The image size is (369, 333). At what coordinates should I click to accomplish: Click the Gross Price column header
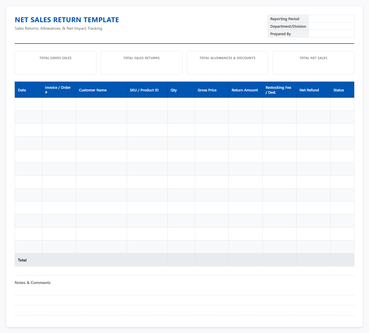(x=212, y=90)
